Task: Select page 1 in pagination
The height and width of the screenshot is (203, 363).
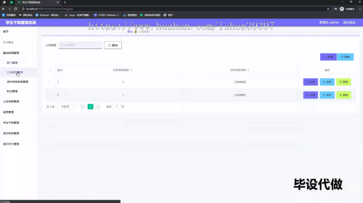Action: [x=90, y=107]
